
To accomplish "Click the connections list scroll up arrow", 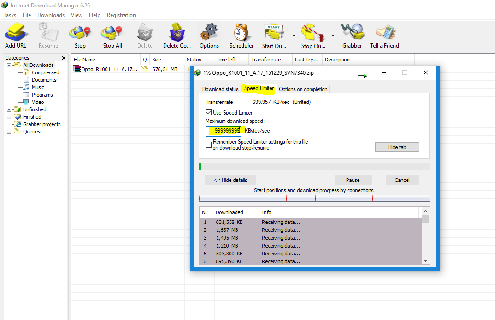I will click(425, 211).
